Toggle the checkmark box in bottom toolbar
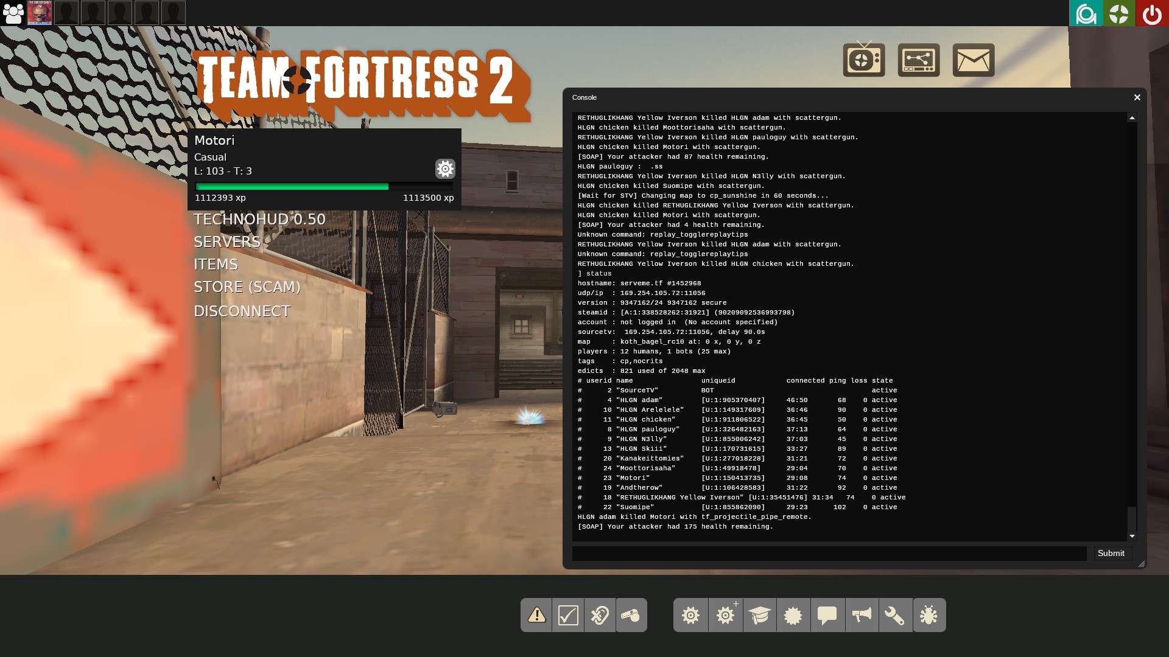 tap(567, 615)
